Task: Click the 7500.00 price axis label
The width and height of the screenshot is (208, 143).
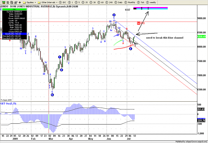Action: (201, 61)
